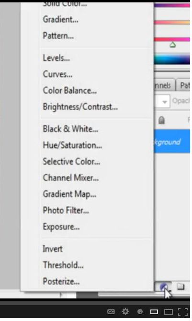This screenshot has width=192, height=321.
Task: Select the Background layer row
Action: pos(172,141)
